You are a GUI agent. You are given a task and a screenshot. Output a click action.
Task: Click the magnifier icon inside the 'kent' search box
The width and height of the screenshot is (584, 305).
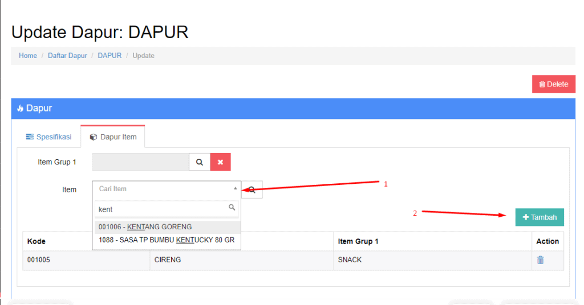pyautogui.click(x=232, y=208)
